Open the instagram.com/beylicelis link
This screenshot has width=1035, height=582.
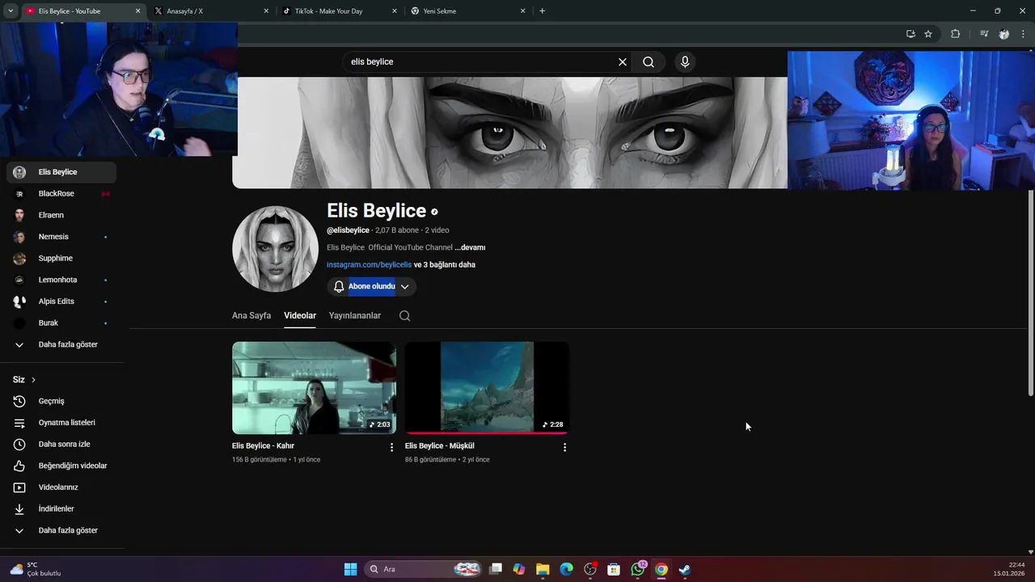[369, 264]
